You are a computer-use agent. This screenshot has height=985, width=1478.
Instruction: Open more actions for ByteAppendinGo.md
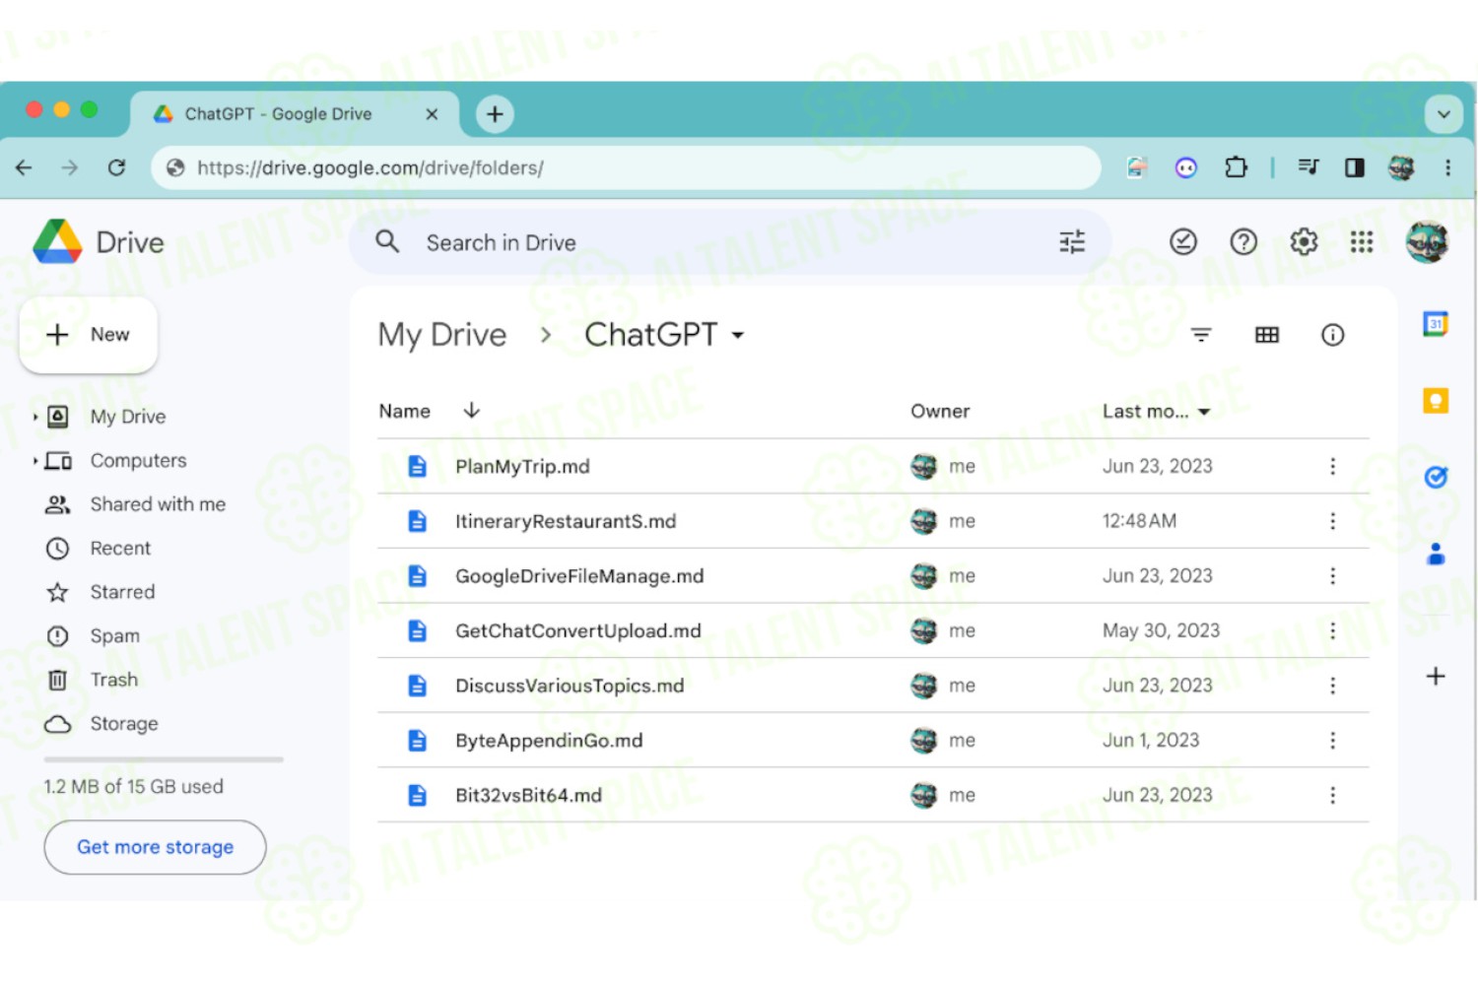coord(1332,740)
